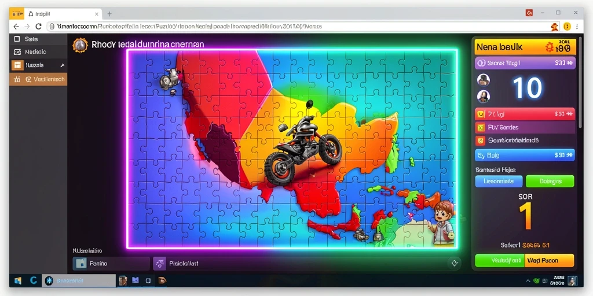Click the cow figure on the puzzle
This screenshot has height=296, width=593.
[171, 80]
